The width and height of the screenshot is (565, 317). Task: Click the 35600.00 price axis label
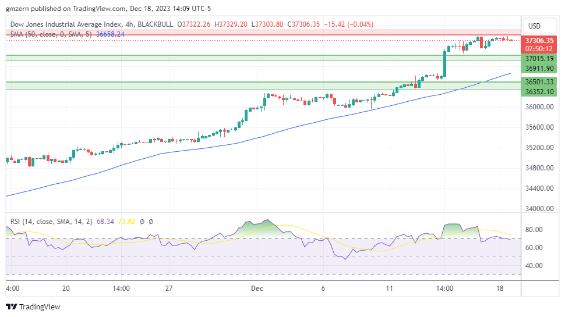539,127
